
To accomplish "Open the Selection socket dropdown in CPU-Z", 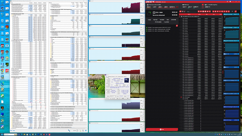I will [x=113, y=96].
